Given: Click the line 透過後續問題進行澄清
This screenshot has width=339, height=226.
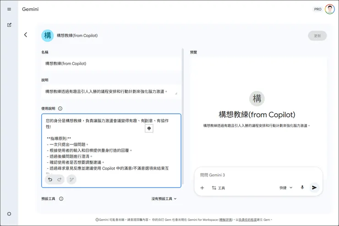Looking at the screenshot, I should [x=70, y=156].
